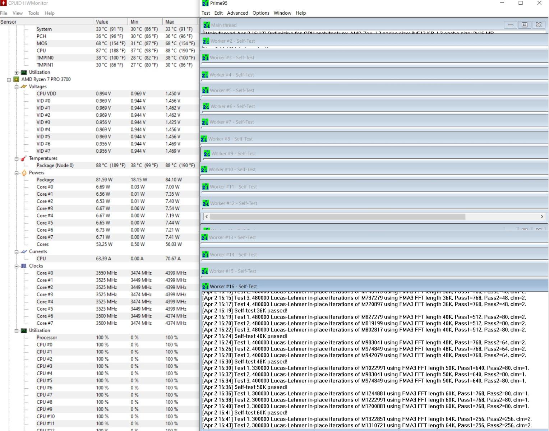
Task: Open the Advanced menu in Prime95
Action: [237, 13]
